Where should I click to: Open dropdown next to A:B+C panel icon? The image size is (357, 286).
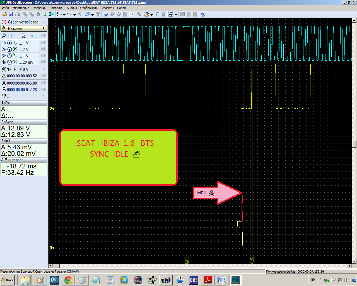(176, 15)
